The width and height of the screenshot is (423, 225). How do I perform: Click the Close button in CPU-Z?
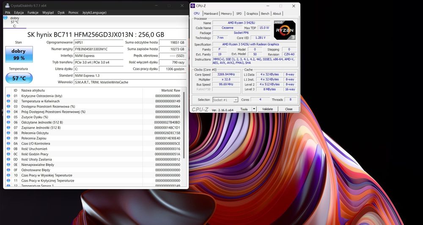click(x=288, y=109)
